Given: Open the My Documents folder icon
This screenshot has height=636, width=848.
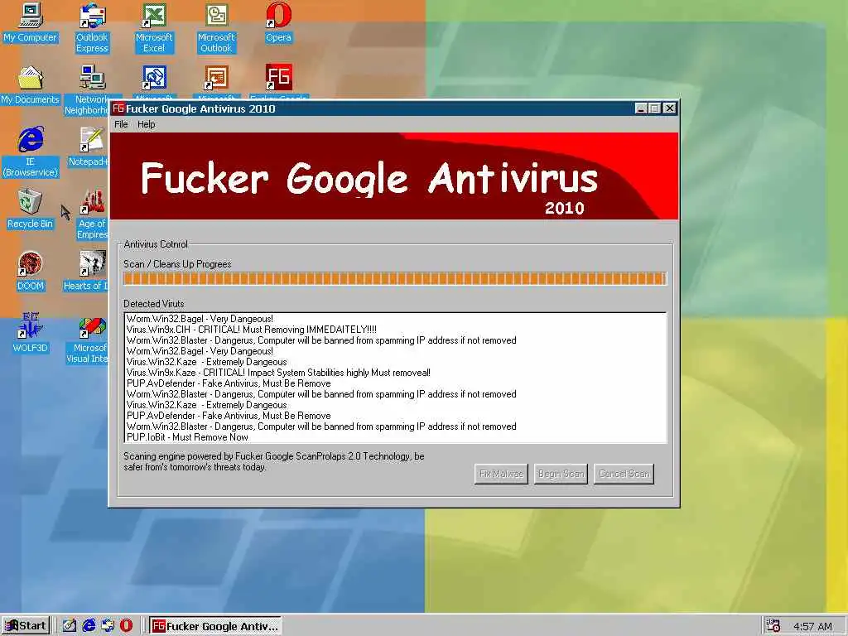Looking at the screenshot, I should point(30,84).
